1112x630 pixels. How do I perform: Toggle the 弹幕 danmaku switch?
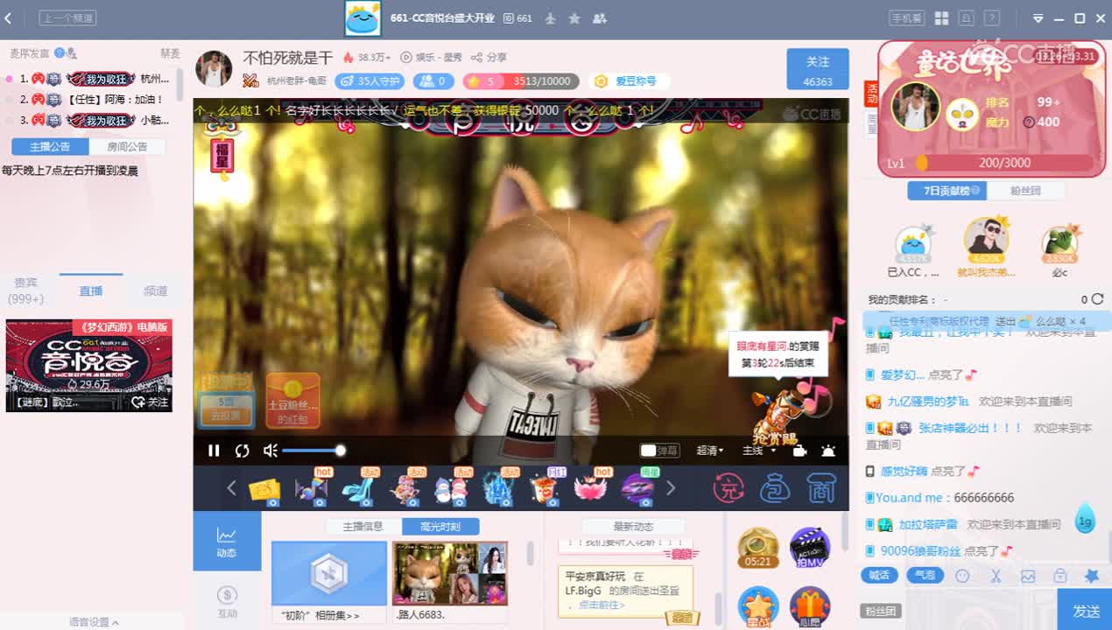[x=659, y=451]
